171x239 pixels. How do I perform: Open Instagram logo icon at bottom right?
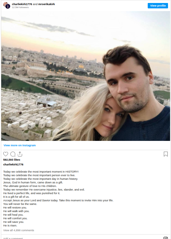tap(166, 238)
